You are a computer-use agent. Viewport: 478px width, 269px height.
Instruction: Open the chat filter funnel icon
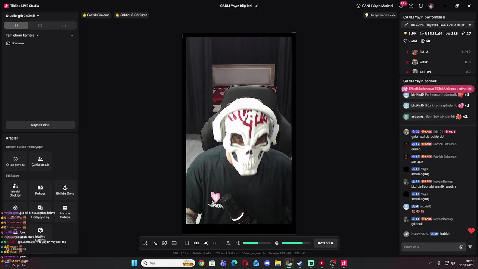470,247
